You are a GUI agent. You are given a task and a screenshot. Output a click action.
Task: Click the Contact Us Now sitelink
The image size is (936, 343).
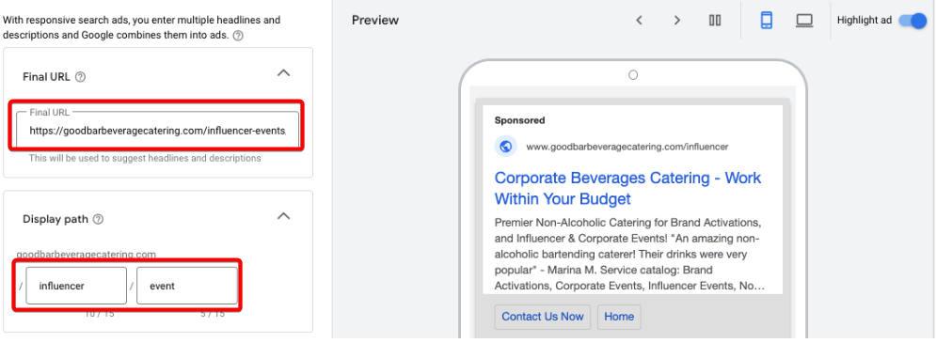pos(543,317)
